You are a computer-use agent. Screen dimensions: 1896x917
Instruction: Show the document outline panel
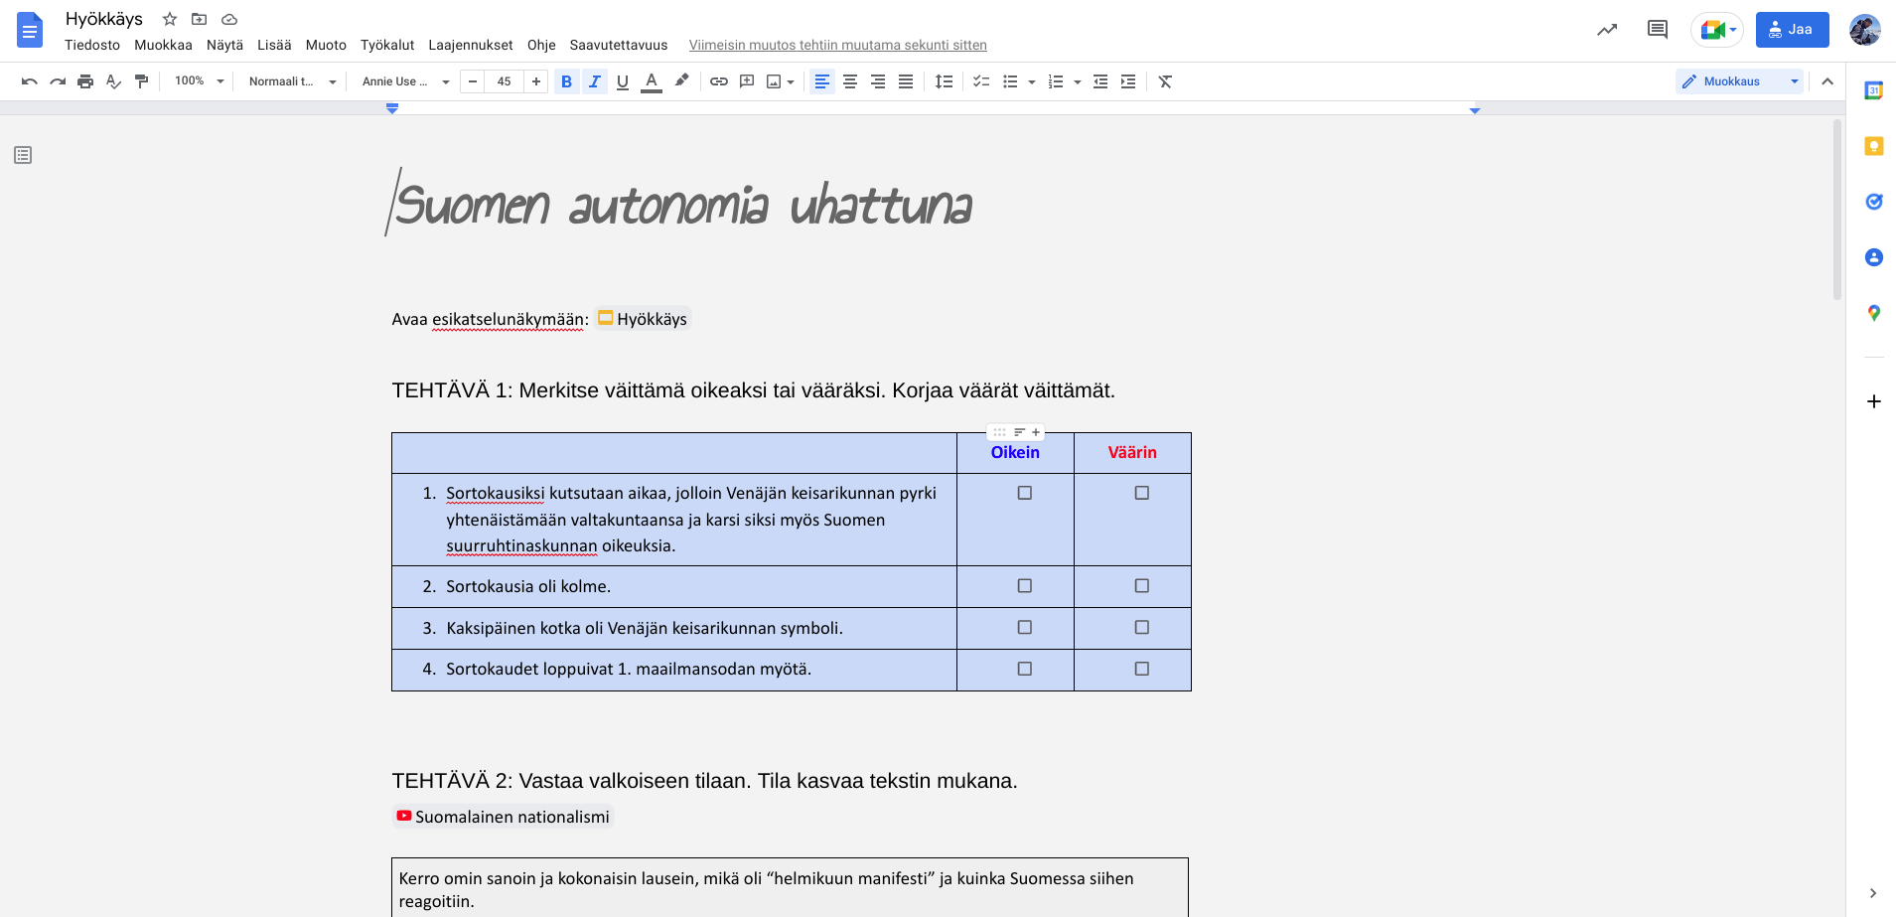(23, 155)
